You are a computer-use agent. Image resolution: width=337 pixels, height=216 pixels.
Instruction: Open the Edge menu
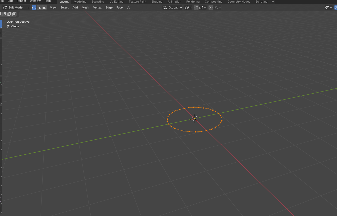coord(109,7)
